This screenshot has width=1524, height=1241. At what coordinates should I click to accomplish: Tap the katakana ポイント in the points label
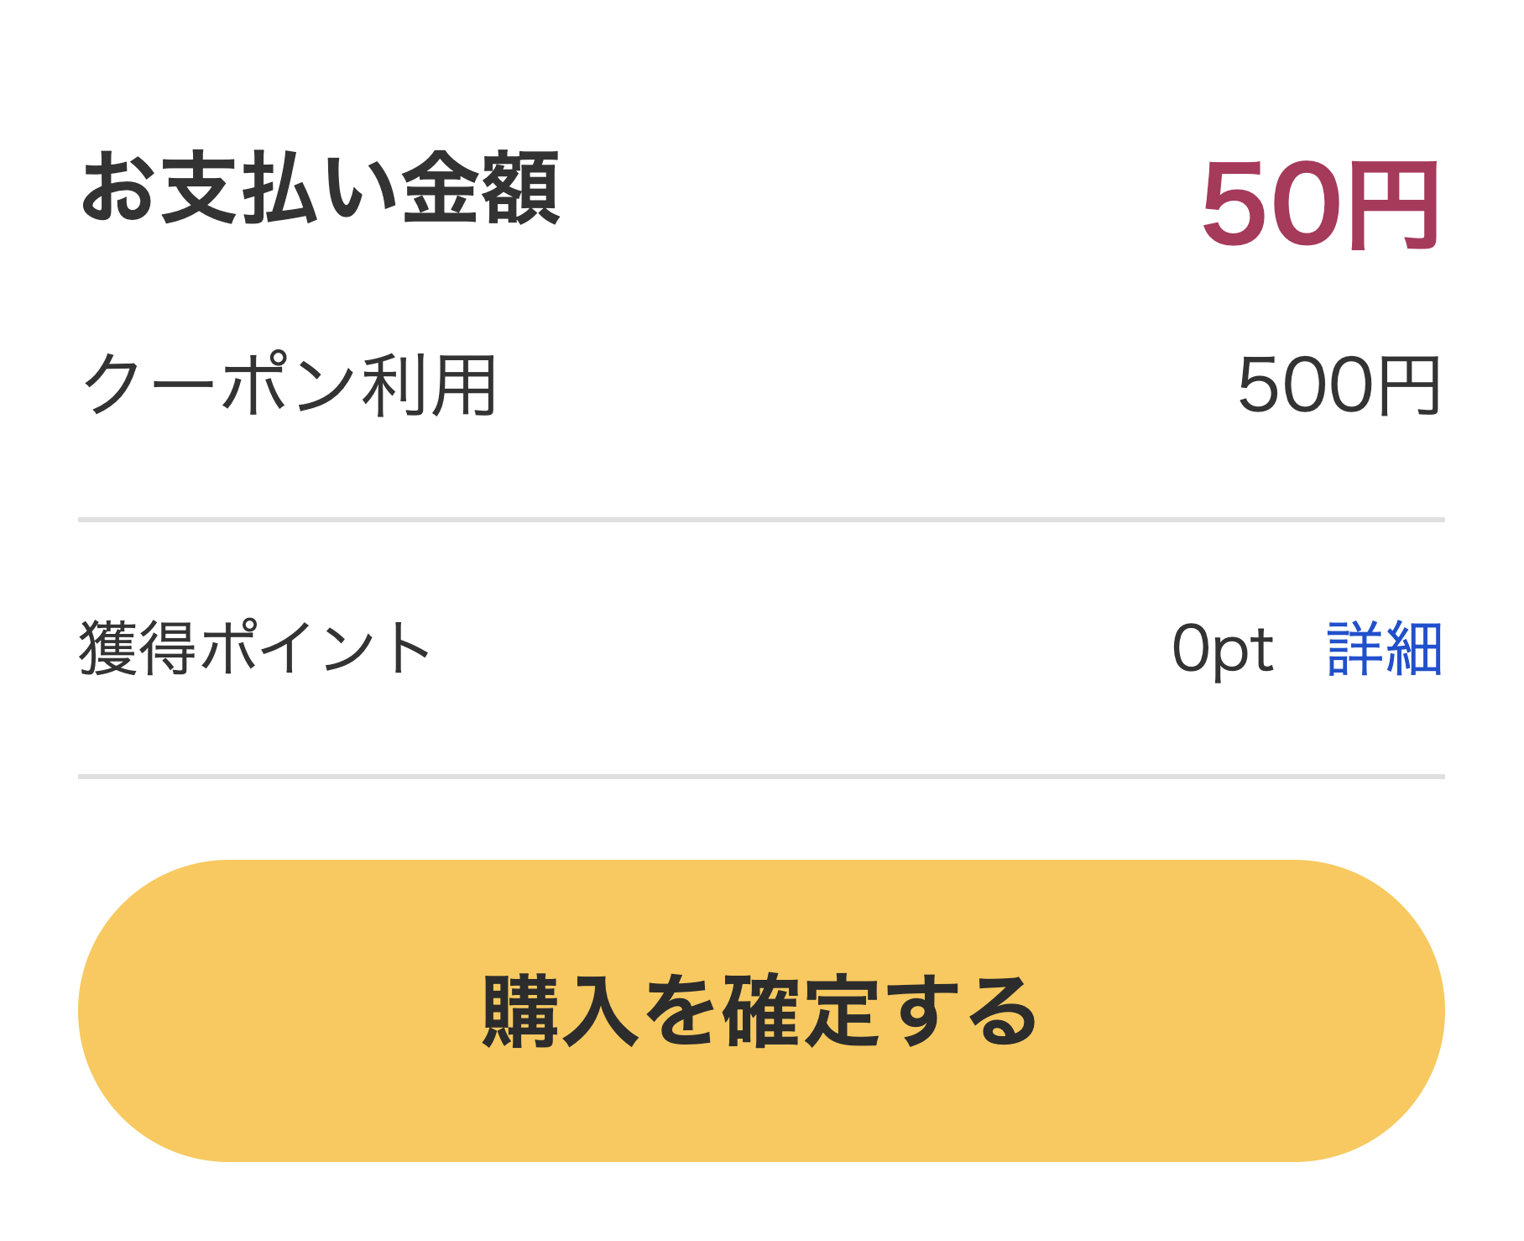coord(316,649)
